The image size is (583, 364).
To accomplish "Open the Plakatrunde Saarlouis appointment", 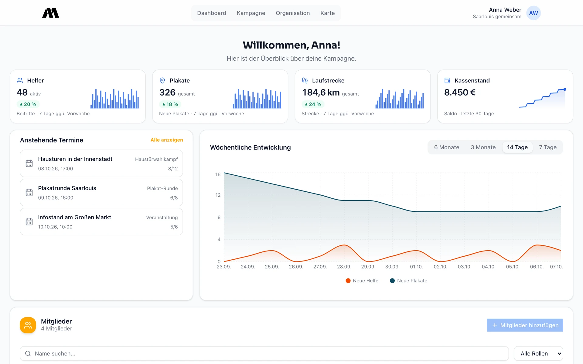I will 101,193.
